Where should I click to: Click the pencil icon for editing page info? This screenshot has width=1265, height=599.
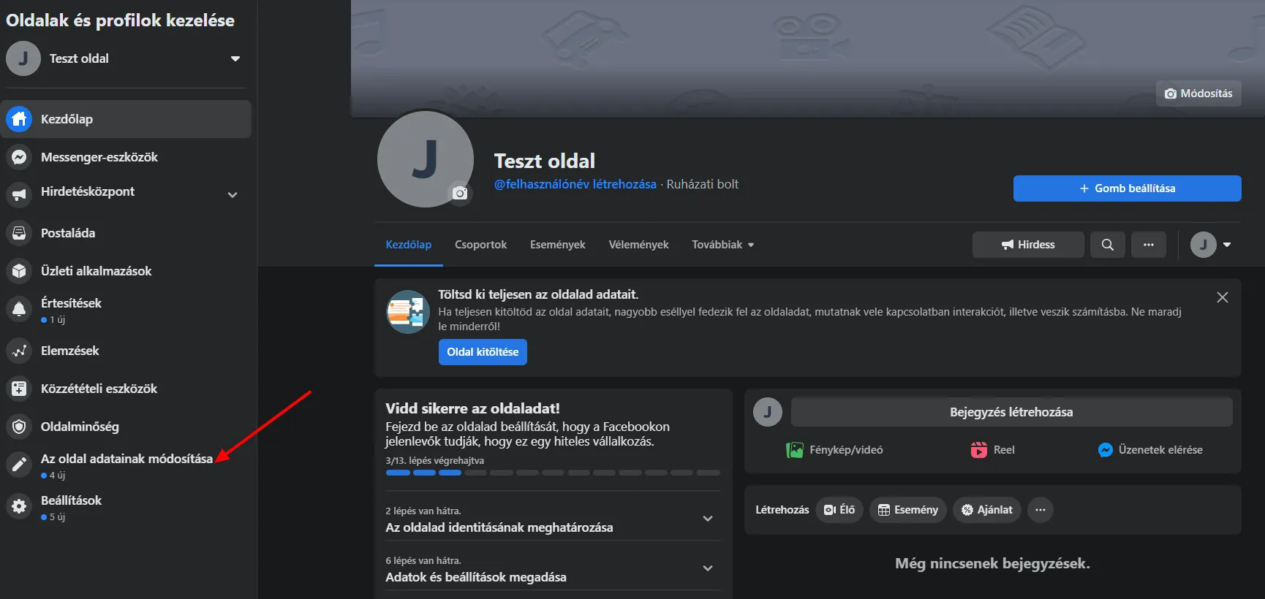click(x=19, y=465)
